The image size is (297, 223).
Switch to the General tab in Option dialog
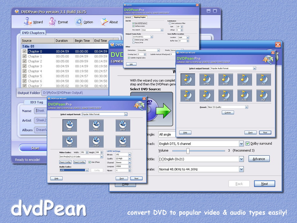[128, 17]
